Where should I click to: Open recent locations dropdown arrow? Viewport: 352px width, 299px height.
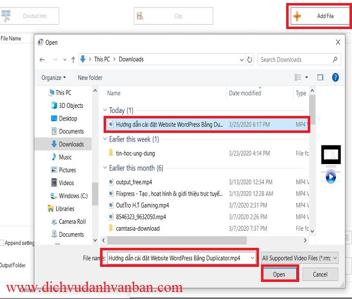point(65,60)
